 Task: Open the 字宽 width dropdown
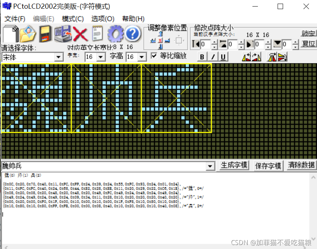click(x=100, y=57)
